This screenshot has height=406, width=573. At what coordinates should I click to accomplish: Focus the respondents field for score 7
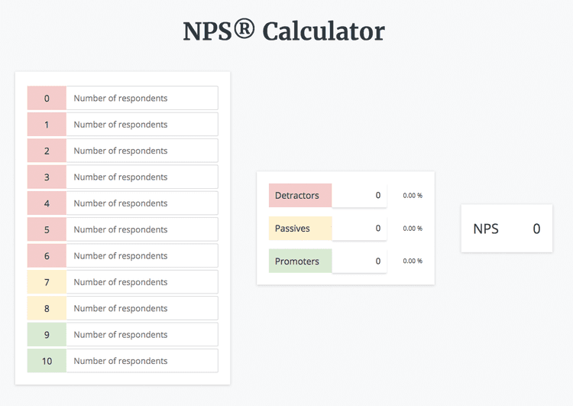(141, 282)
